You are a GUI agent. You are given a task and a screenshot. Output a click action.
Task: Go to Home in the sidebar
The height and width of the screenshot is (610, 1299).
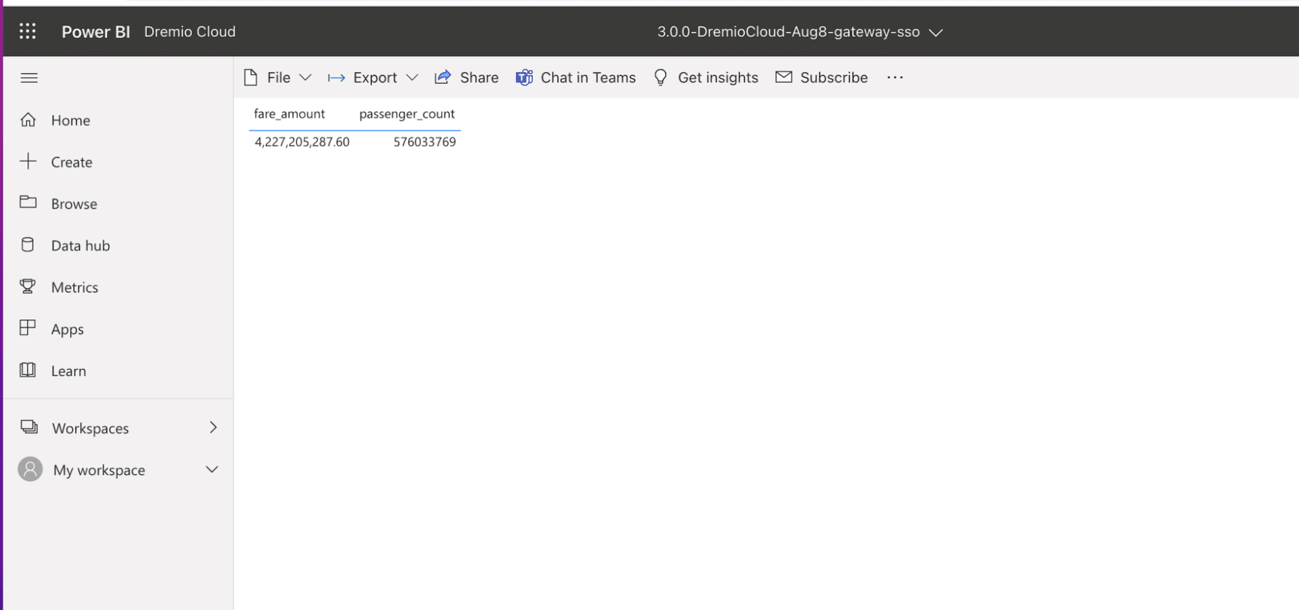(70, 120)
